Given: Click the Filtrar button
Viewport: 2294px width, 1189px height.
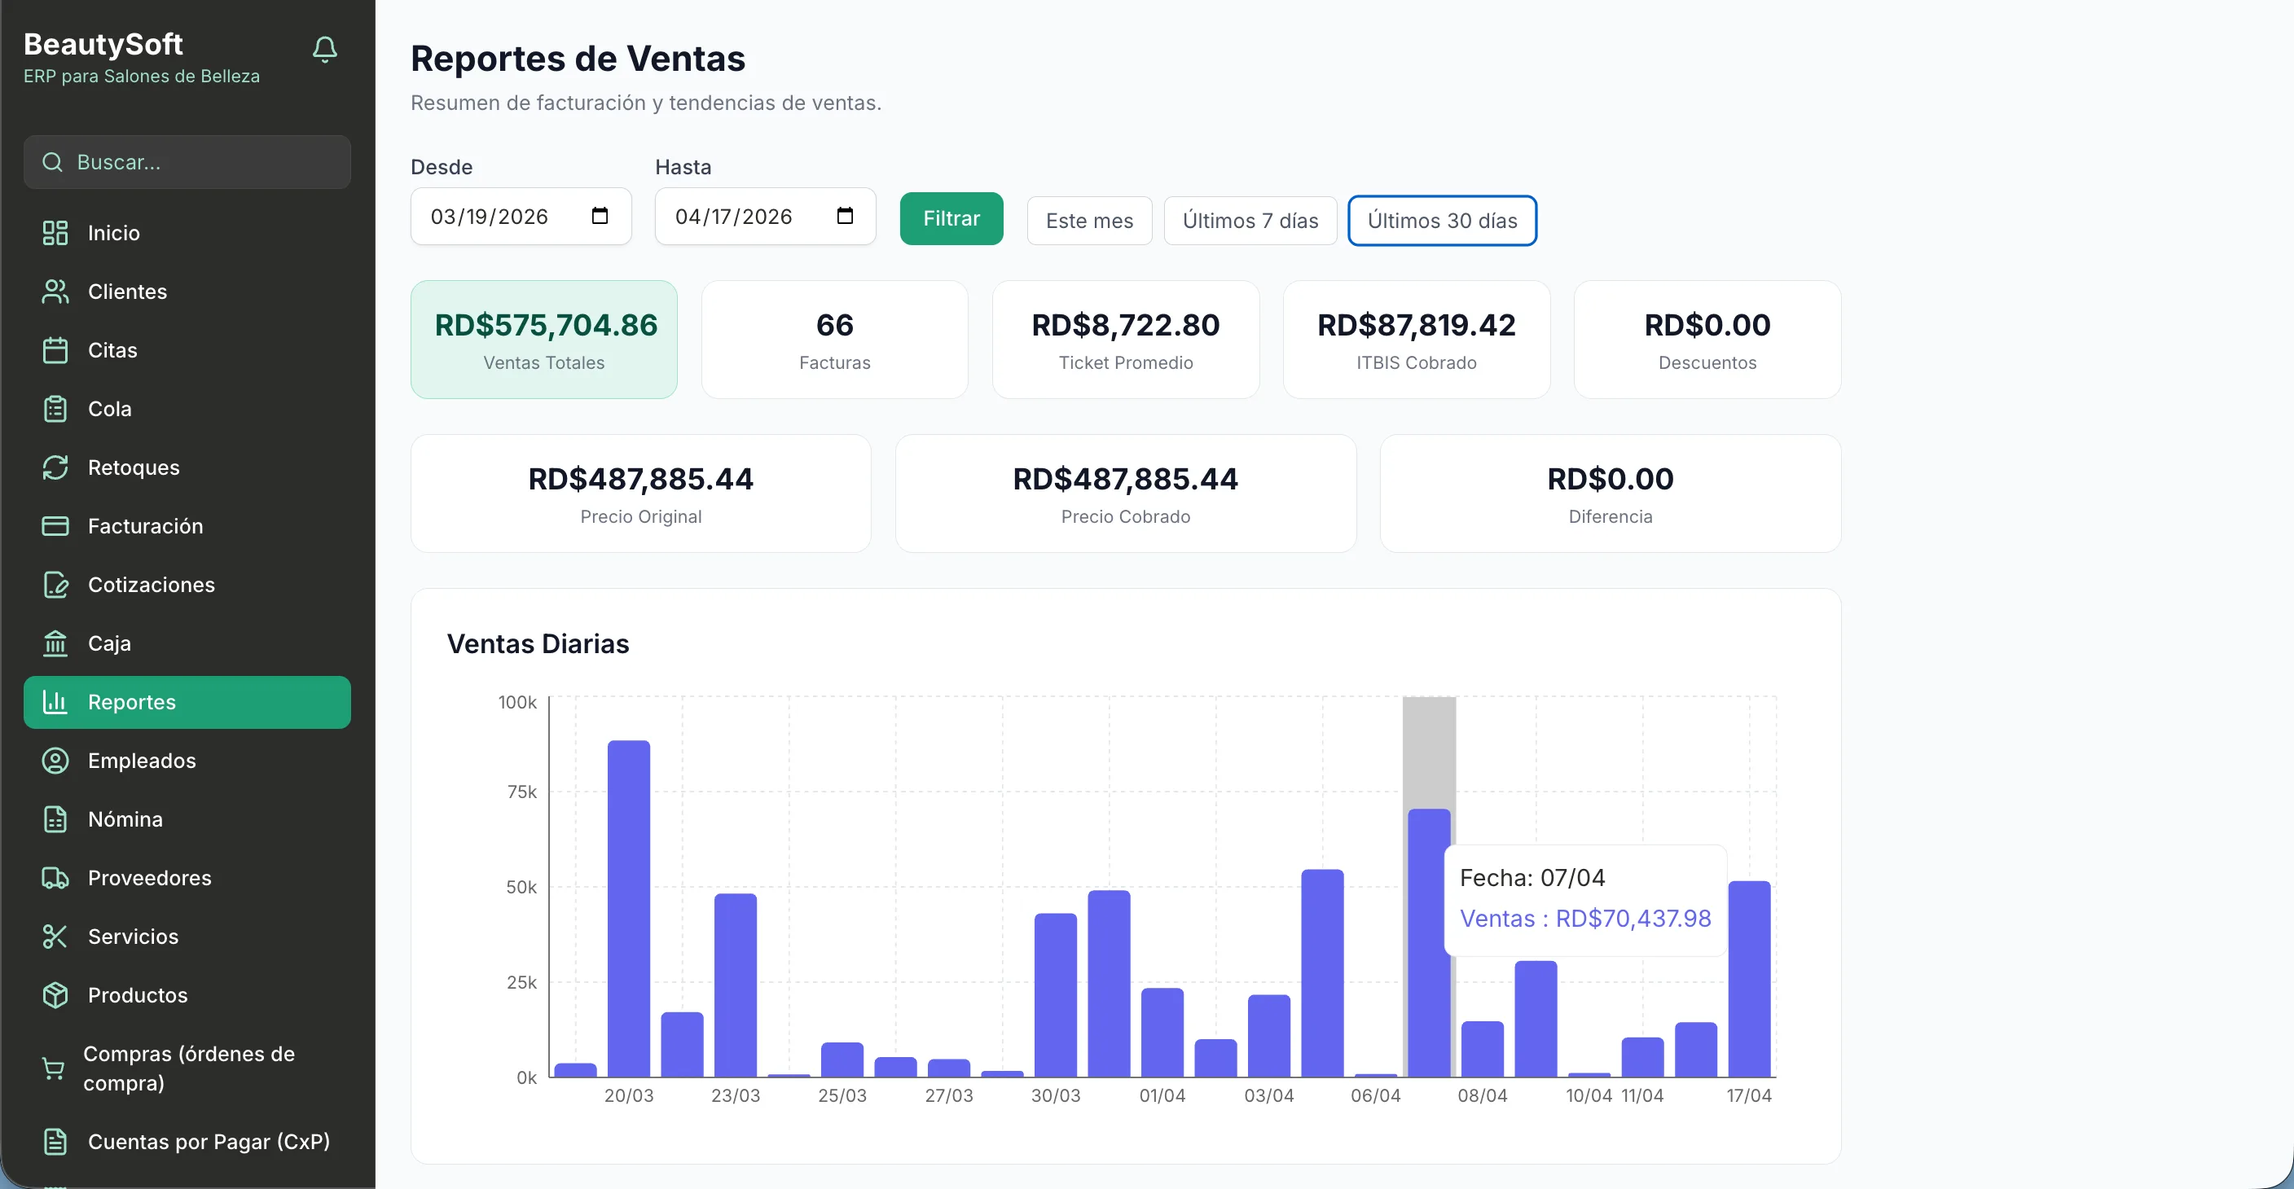Looking at the screenshot, I should (x=951, y=218).
